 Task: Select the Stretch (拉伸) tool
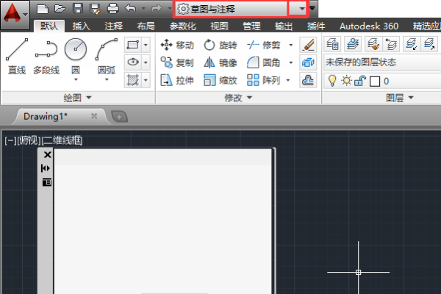pos(177,81)
